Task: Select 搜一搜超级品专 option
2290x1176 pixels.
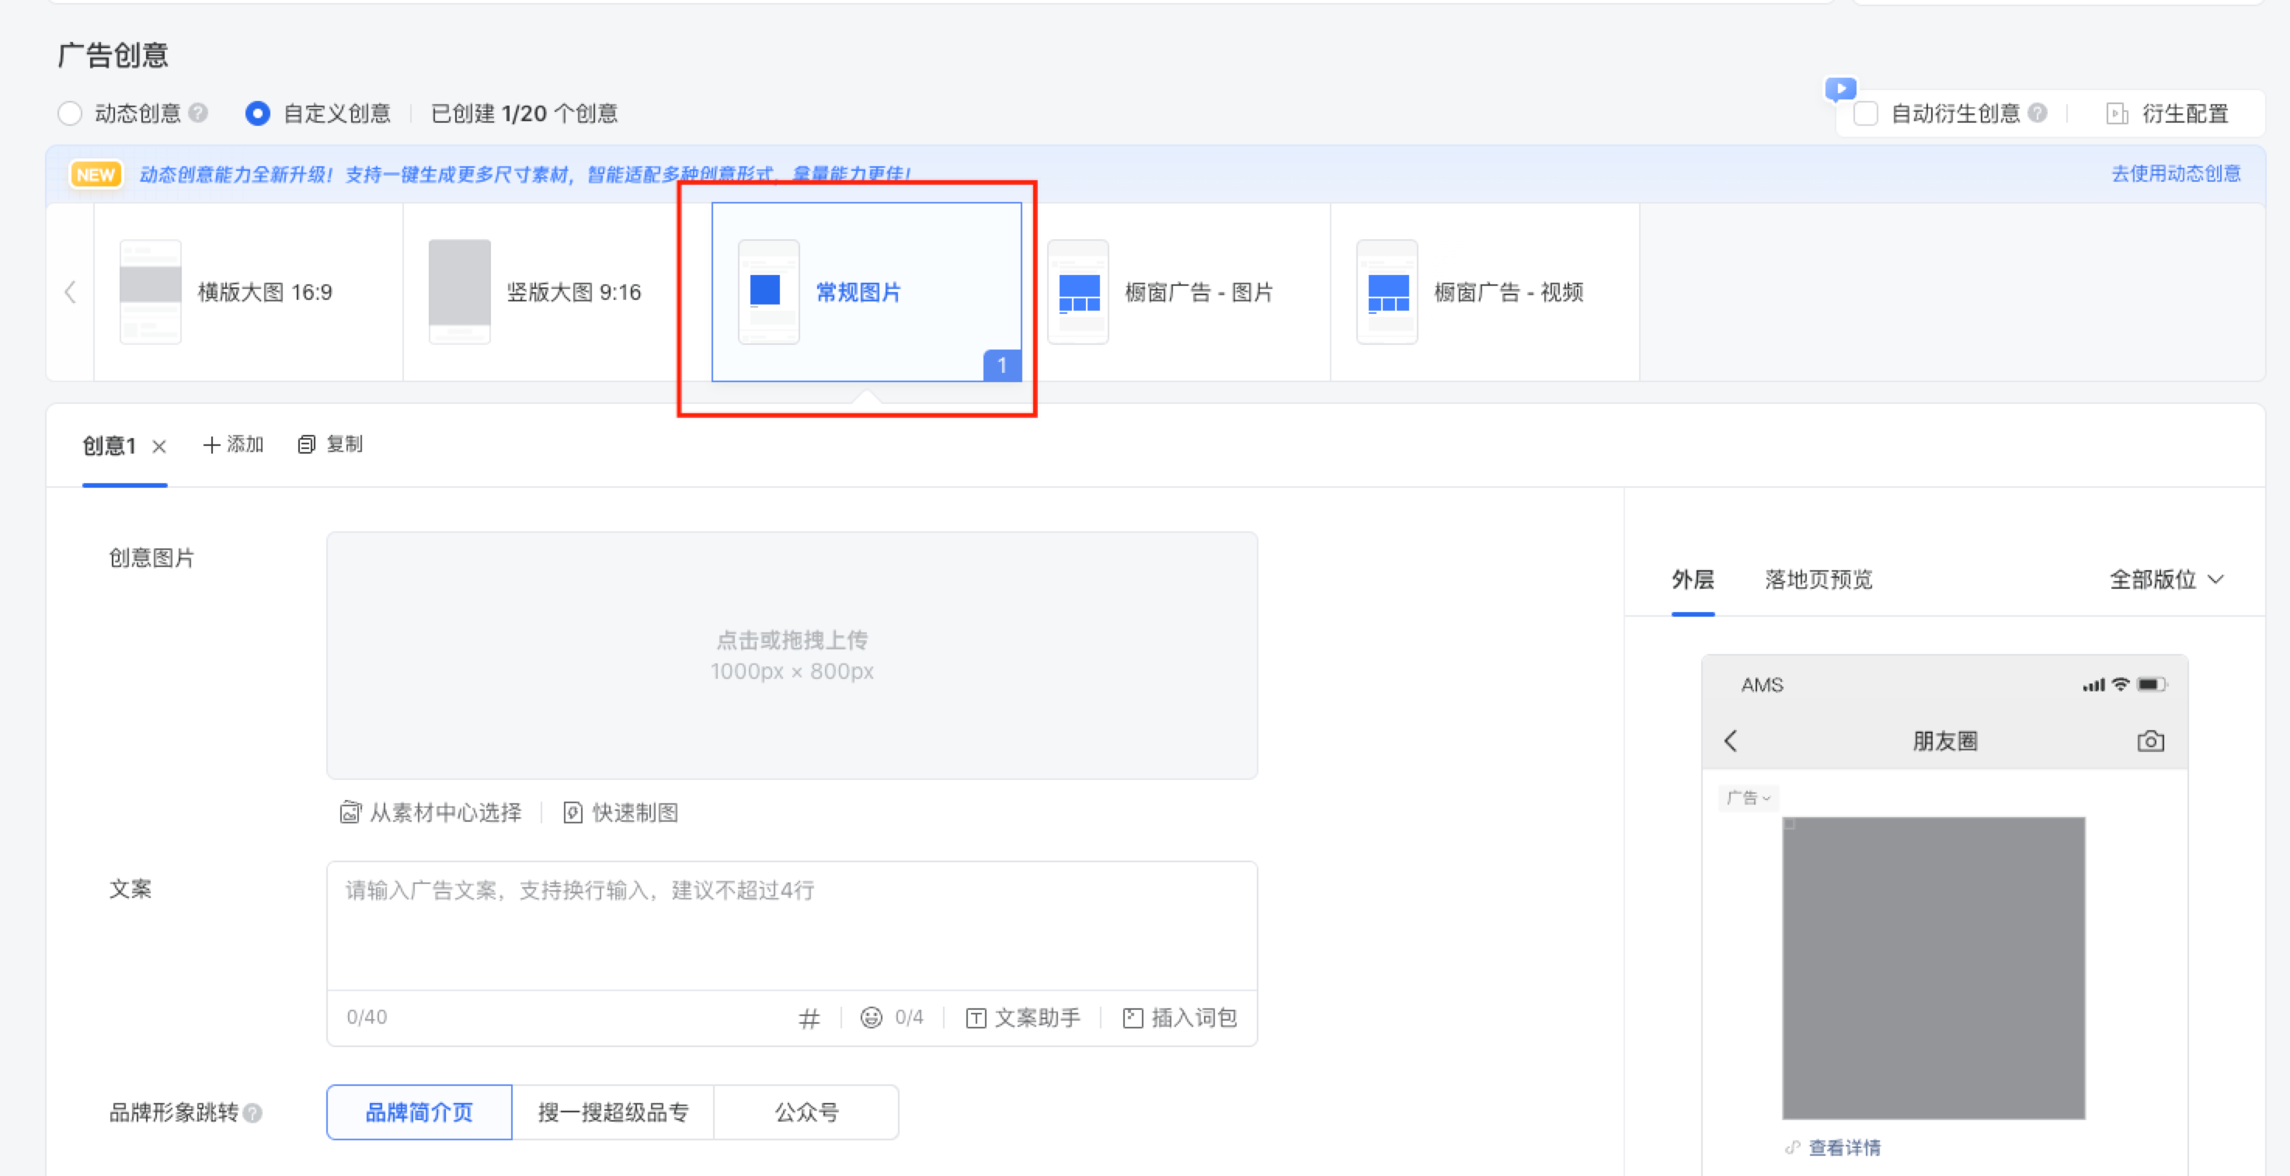Action: [612, 1112]
